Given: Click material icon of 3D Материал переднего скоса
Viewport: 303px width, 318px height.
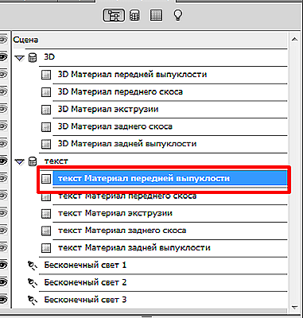Looking at the screenshot, I should click(x=46, y=92).
